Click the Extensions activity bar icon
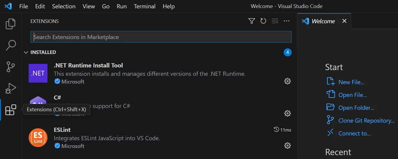The image size is (398, 159). click(11, 110)
